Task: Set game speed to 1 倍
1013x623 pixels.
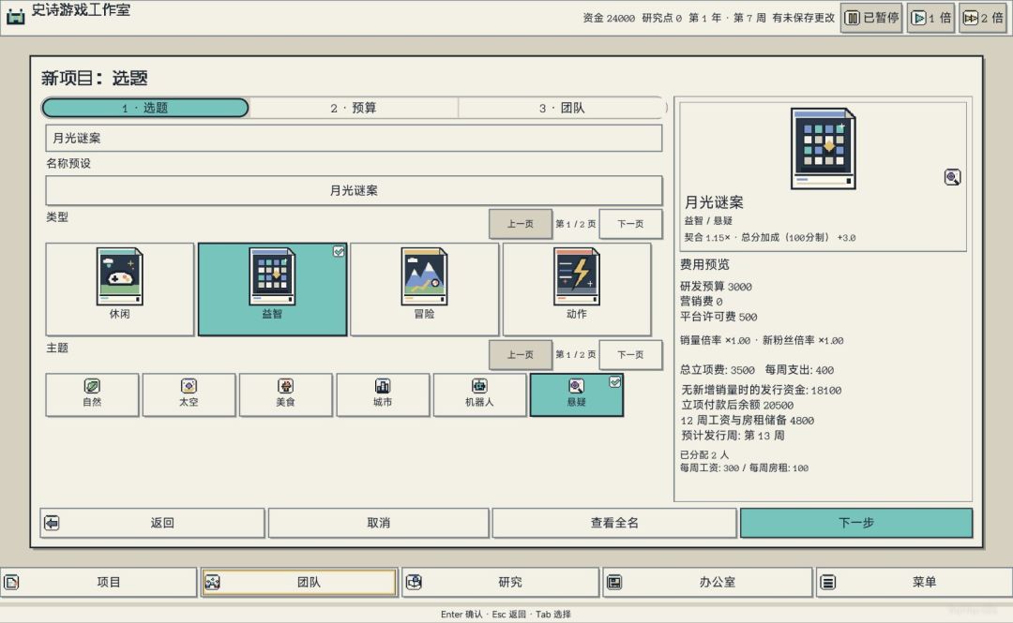Action: pyautogui.click(x=930, y=18)
